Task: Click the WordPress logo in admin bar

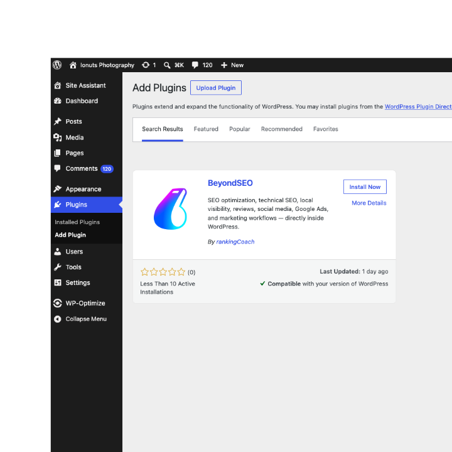Action: pos(57,65)
